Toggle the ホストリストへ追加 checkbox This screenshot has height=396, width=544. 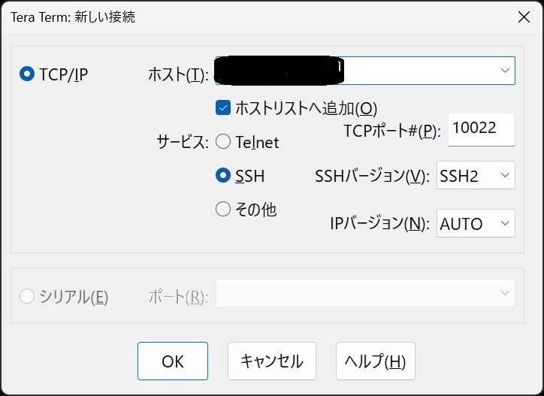pyautogui.click(x=223, y=107)
